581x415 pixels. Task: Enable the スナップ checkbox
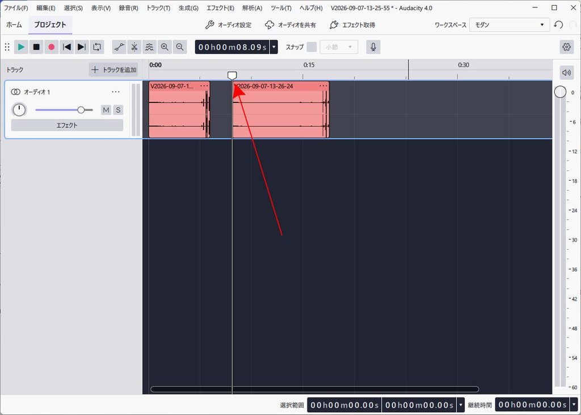coord(312,47)
